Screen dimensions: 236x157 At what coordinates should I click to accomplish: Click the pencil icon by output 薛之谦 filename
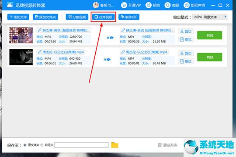click(123, 30)
